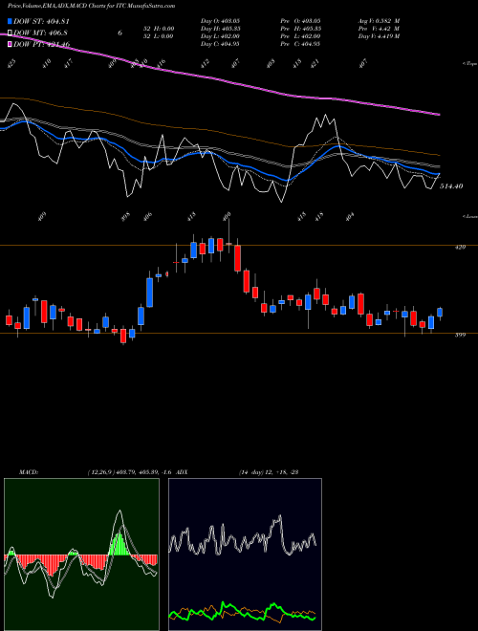
Task: Click the lone number 6 near the legend
Action: pos(119,33)
